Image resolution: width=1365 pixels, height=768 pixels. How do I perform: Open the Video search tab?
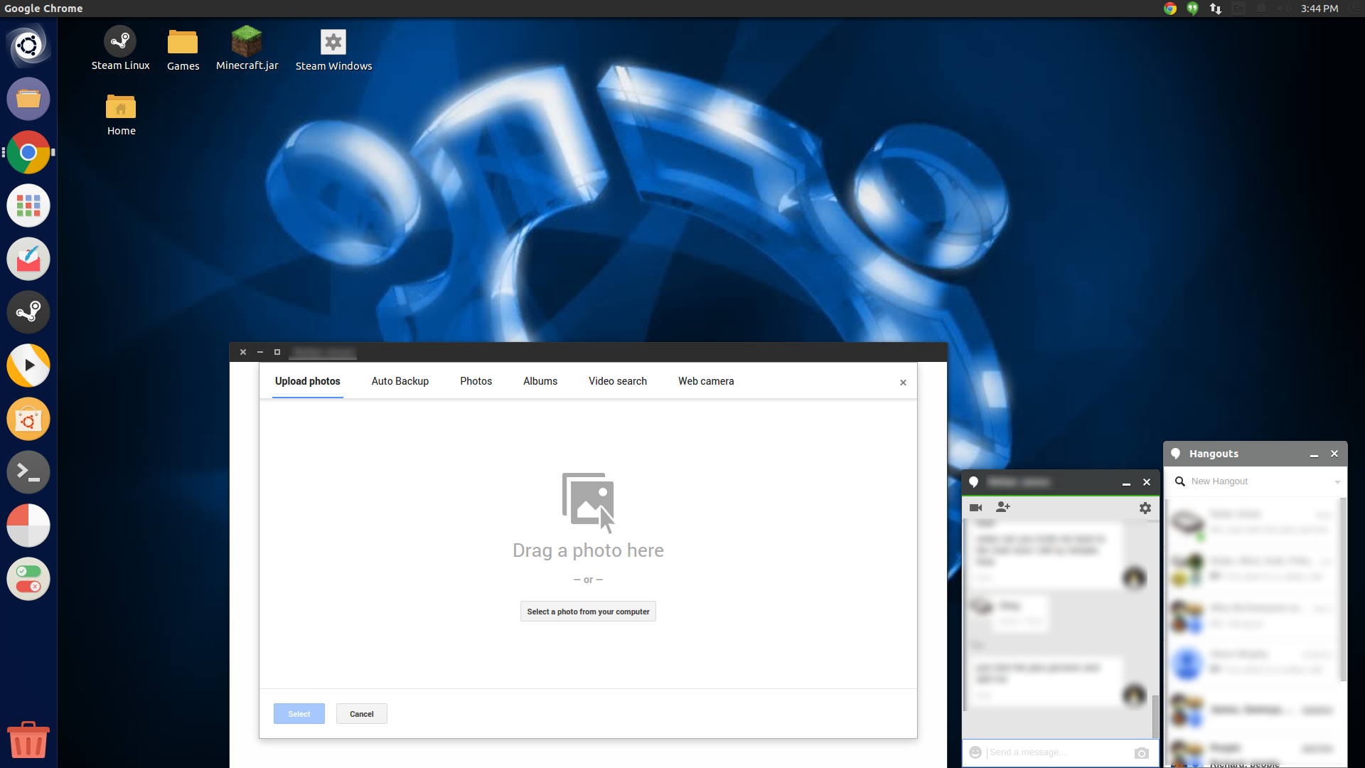coord(617,380)
